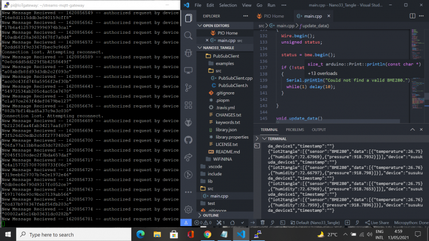Screen dimensions: 429x241
Task: Open Microsoft Edge from the taskbar
Action: point(139,234)
